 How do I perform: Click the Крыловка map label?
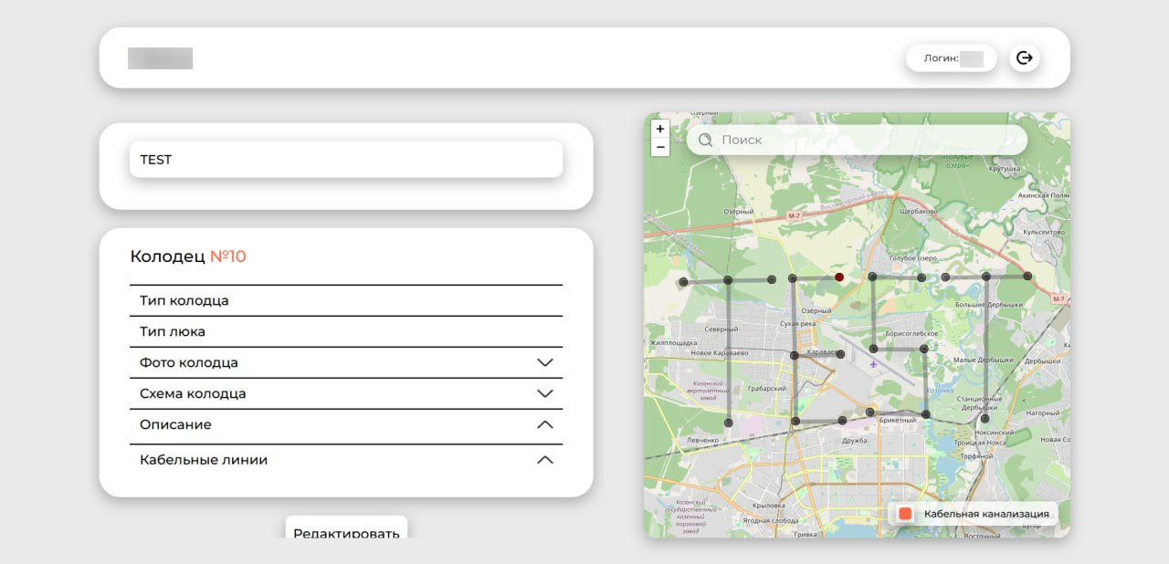pyautogui.click(x=769, y=505)
